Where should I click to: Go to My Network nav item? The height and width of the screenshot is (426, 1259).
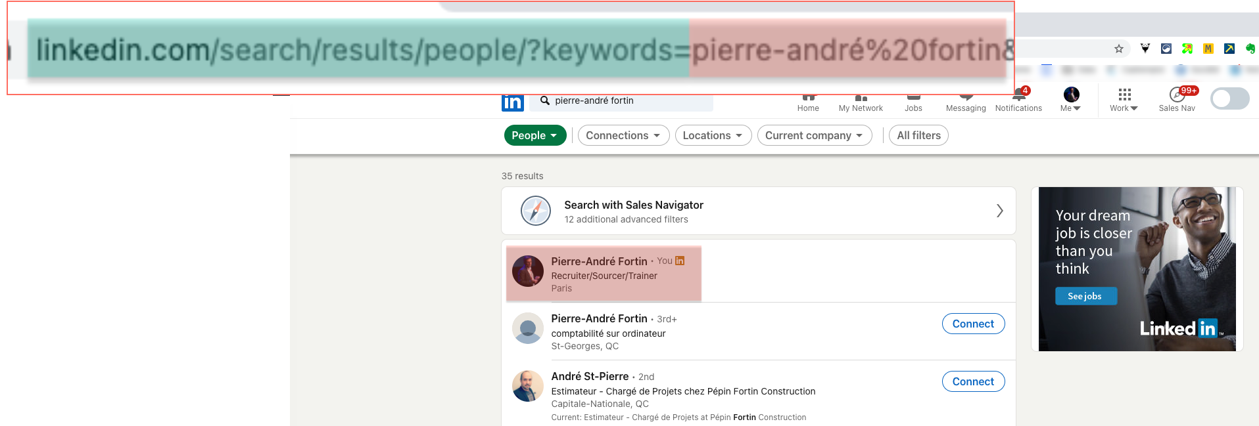[861, 103]
